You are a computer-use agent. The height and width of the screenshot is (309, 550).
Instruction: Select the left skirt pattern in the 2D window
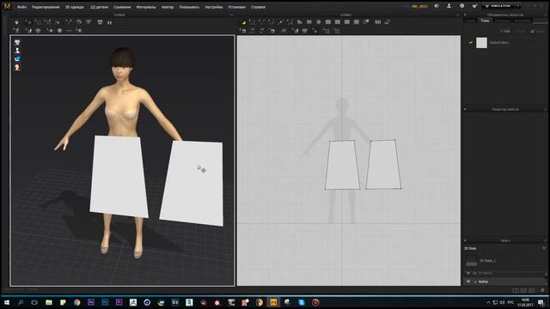(x=342, y=165)
